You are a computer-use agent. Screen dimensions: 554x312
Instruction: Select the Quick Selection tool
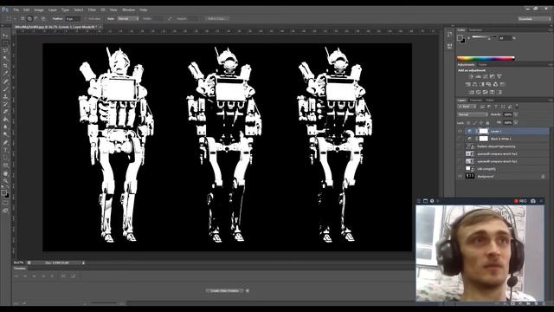tap(5, 58)
